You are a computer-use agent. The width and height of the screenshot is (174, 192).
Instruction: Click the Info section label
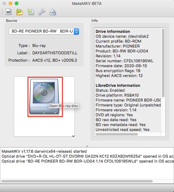[95, 21]
